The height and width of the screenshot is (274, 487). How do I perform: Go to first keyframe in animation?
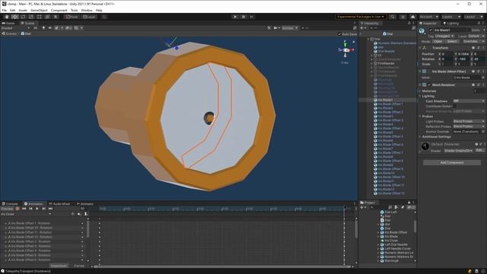[x=24, y=209]
